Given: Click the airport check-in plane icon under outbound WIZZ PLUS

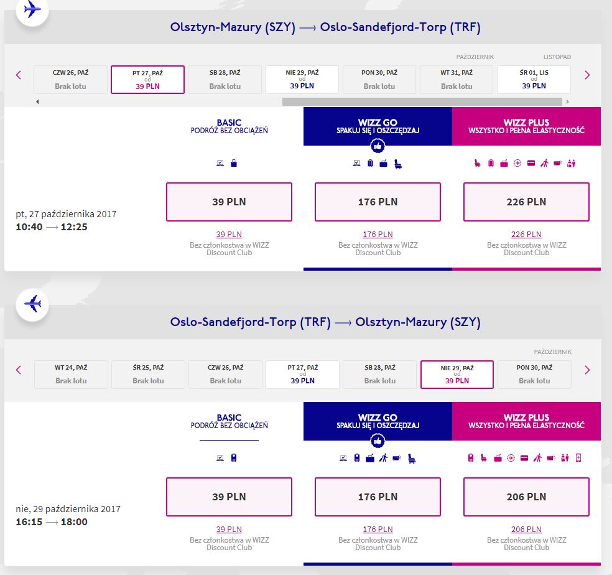Looking at the screenshot, I should coord(517,163).
